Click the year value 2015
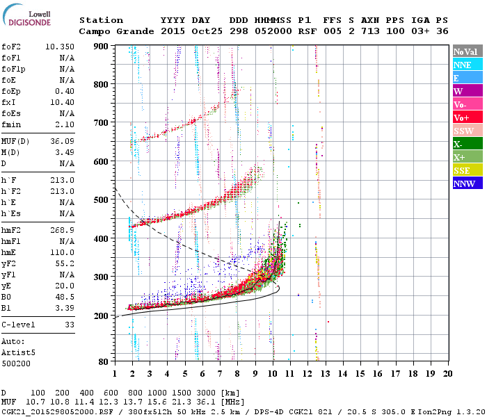Image resolution: width=487 pixels, height=417 pixels. [173, 31]
